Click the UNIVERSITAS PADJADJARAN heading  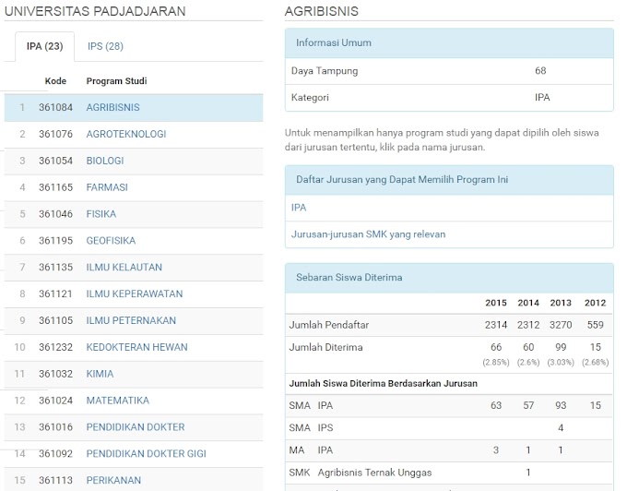[x=95, y=11]
